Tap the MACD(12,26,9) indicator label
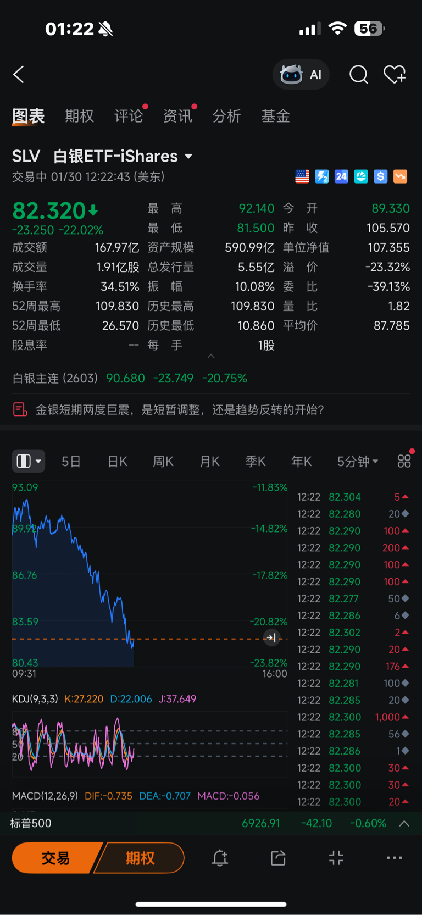This screenshot has height=915, width=422. 45,796
